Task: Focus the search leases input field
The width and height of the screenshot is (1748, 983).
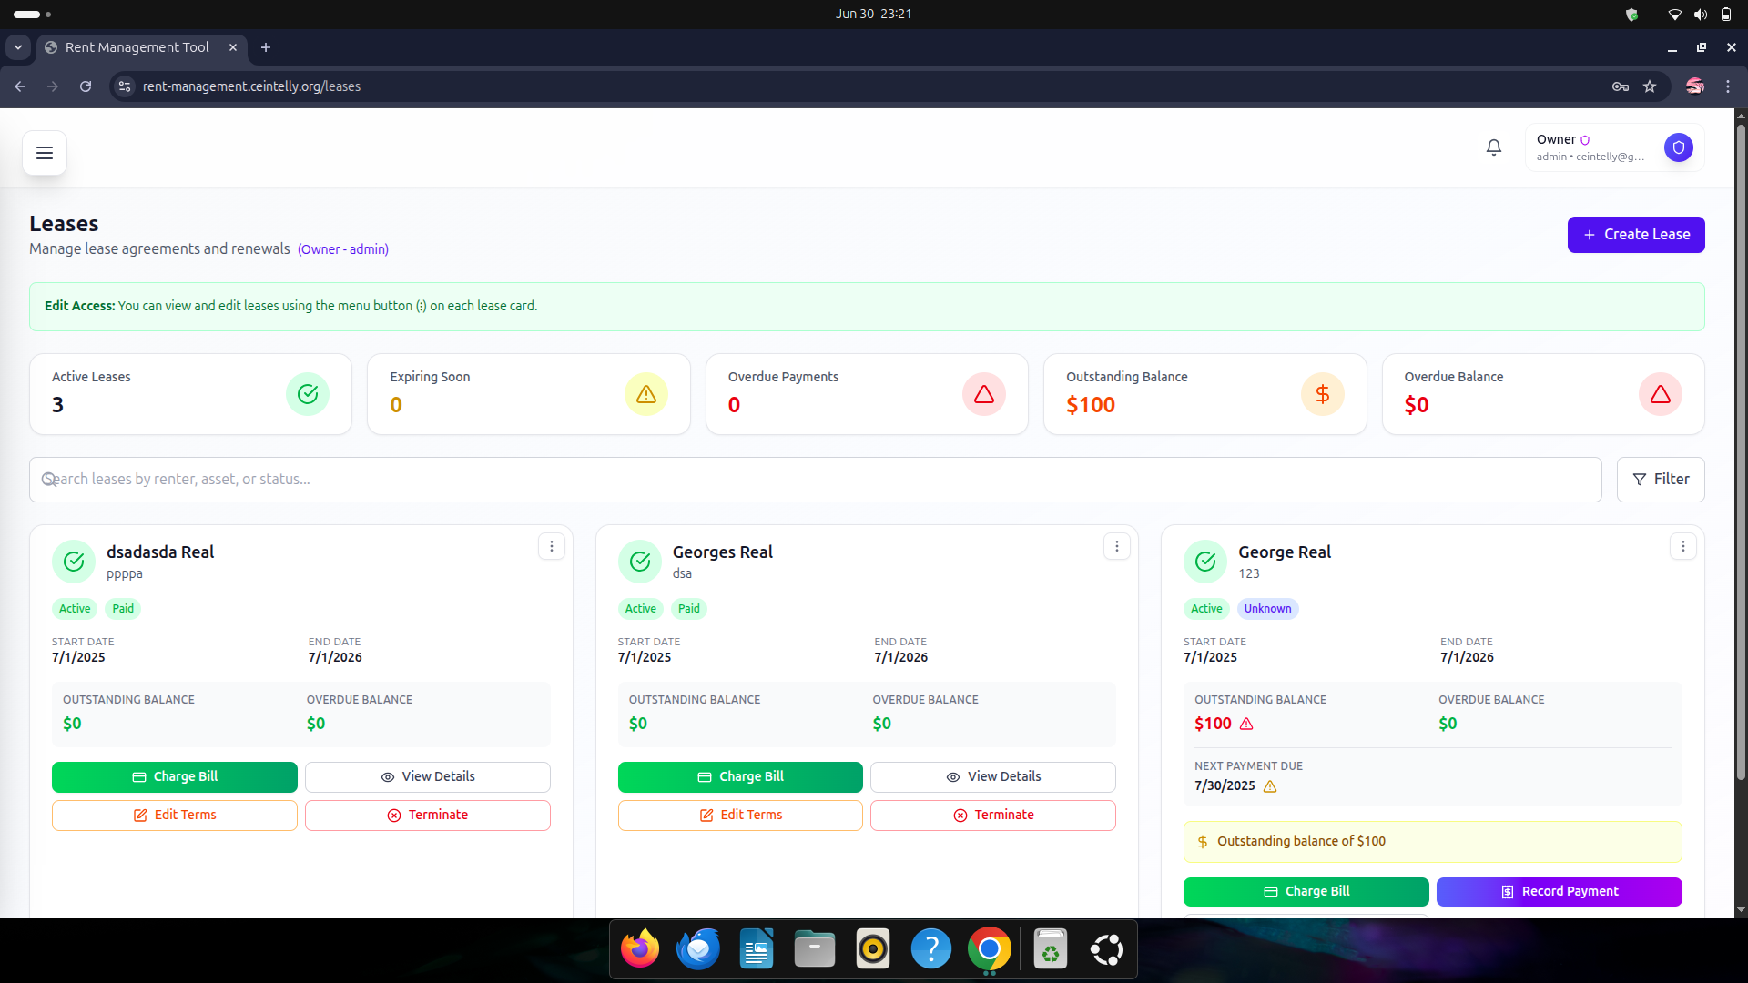Action: point(815,480)
